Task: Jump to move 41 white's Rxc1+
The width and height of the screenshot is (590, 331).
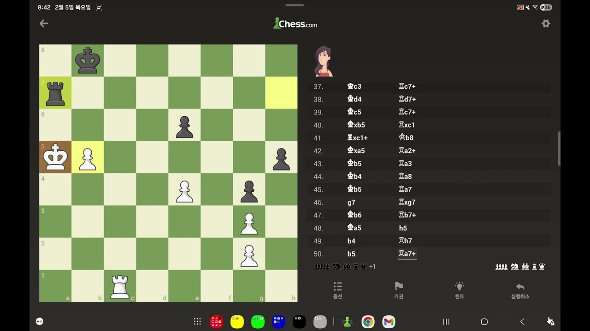Action: point(357,138)
